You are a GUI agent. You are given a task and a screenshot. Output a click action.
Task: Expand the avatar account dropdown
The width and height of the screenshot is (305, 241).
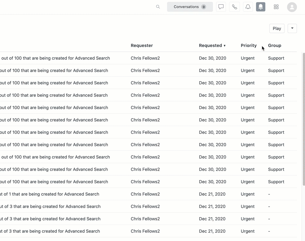[x=292, y=6]
